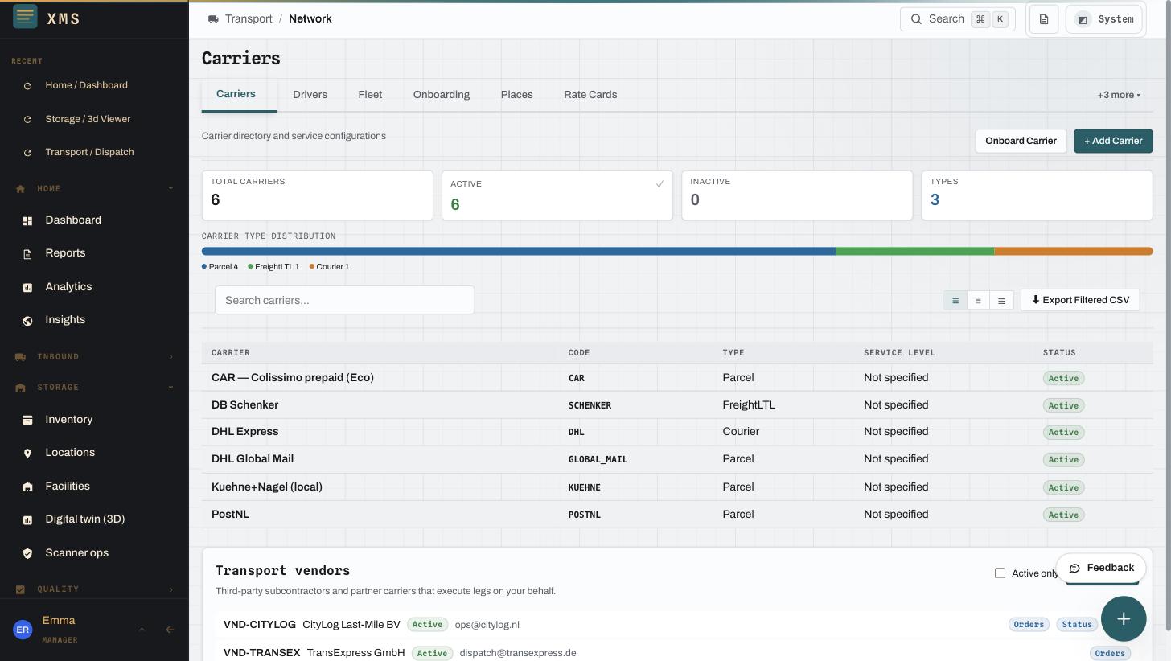Click the Home section house icon
Image resolution: width=1171 pixels, height=661 pixels.
pyautogui.click(x=20, y=189)
